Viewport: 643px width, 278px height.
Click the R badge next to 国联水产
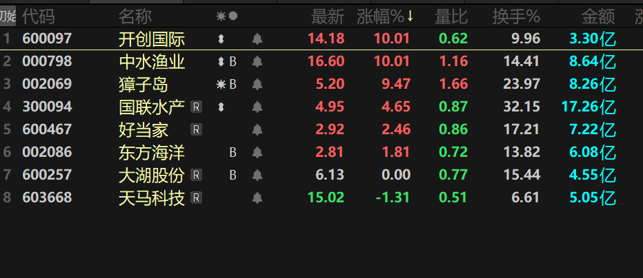[x=196, y=107]
